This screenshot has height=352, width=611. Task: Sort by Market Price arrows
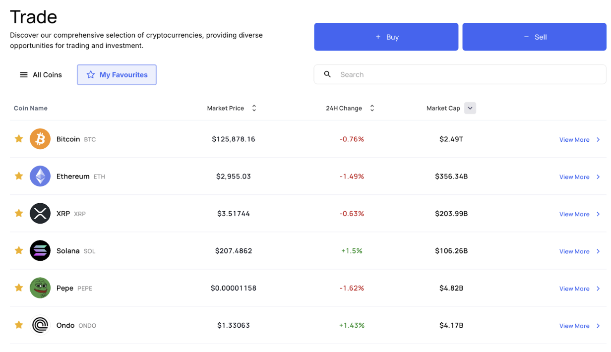(254, 108)
